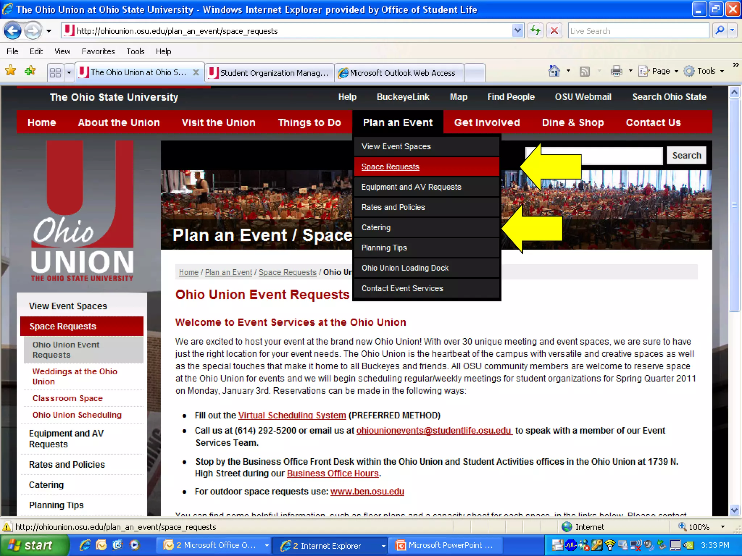Image resolution: width=742 pixels, height=556 pixels.
Task: Click the Home house icon in toolbar
Action: [554, 71]
